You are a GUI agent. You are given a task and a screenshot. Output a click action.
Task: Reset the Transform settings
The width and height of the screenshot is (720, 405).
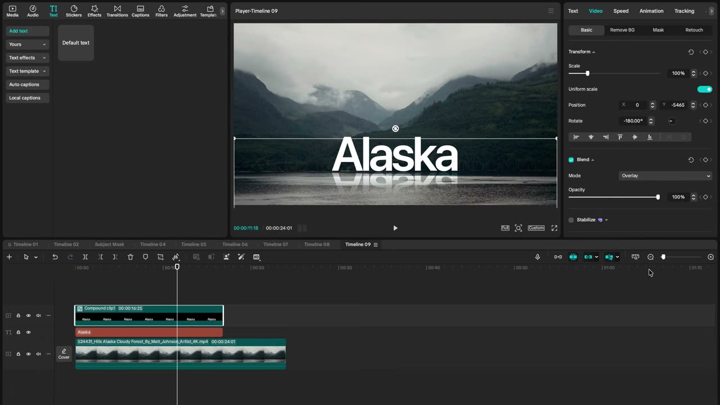pyautogui.click(x=691, y=52)
